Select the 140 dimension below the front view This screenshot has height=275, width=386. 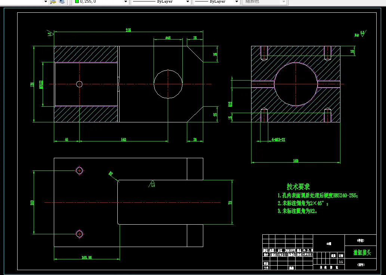(124, 140)
